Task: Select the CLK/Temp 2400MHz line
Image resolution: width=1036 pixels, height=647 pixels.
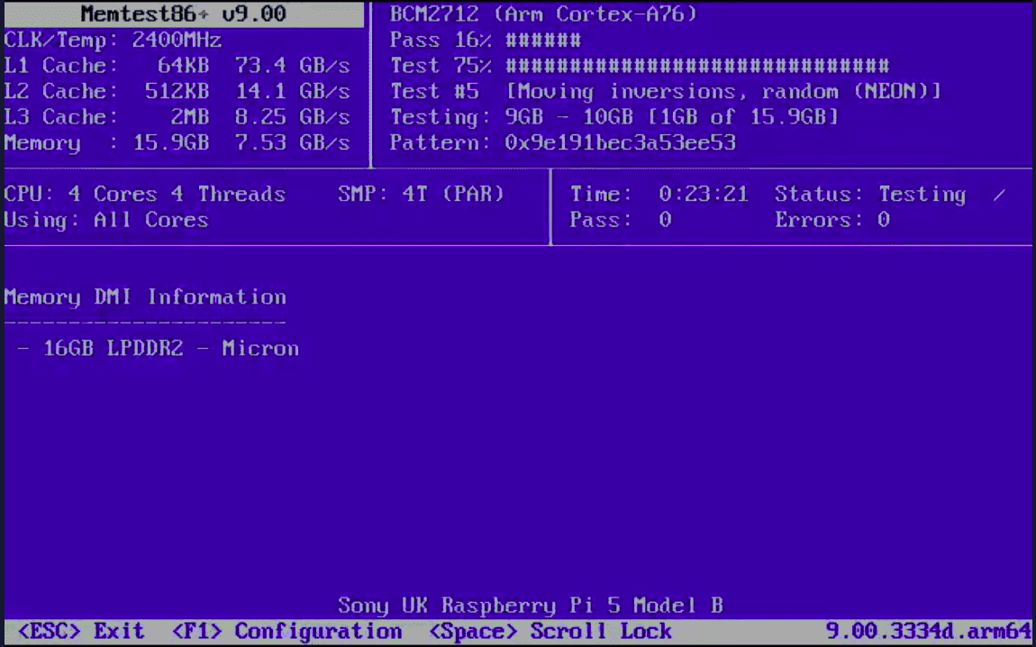Action: click(113, 41)
